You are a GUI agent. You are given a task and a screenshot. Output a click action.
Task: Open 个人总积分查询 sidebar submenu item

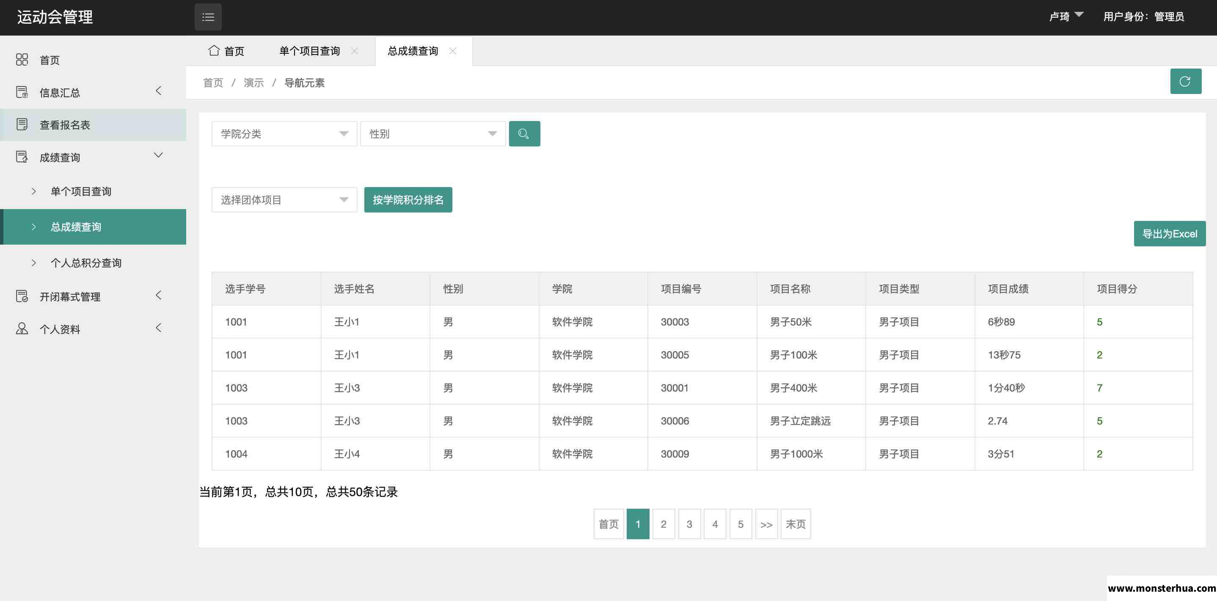pyautogui.click(x=93, y=263)
